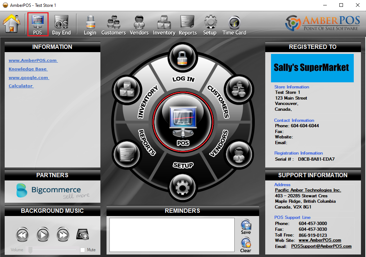Screen dimensions: 366x257
Task: Skip forward in the background music
Action: tap(63, 235)
